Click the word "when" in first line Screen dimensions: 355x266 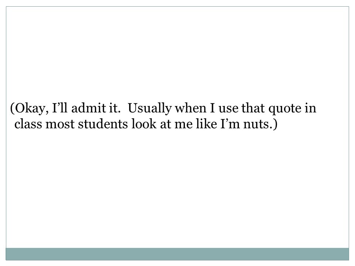[x=191, y=108]
